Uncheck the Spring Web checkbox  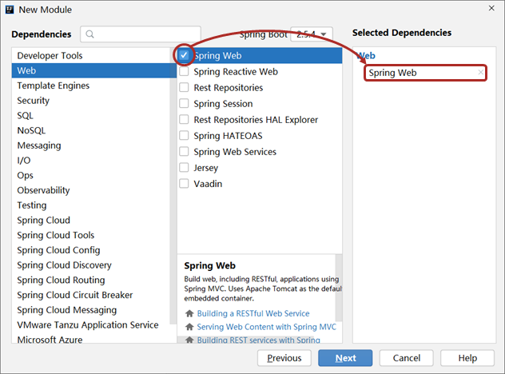(x=185, y=56)
